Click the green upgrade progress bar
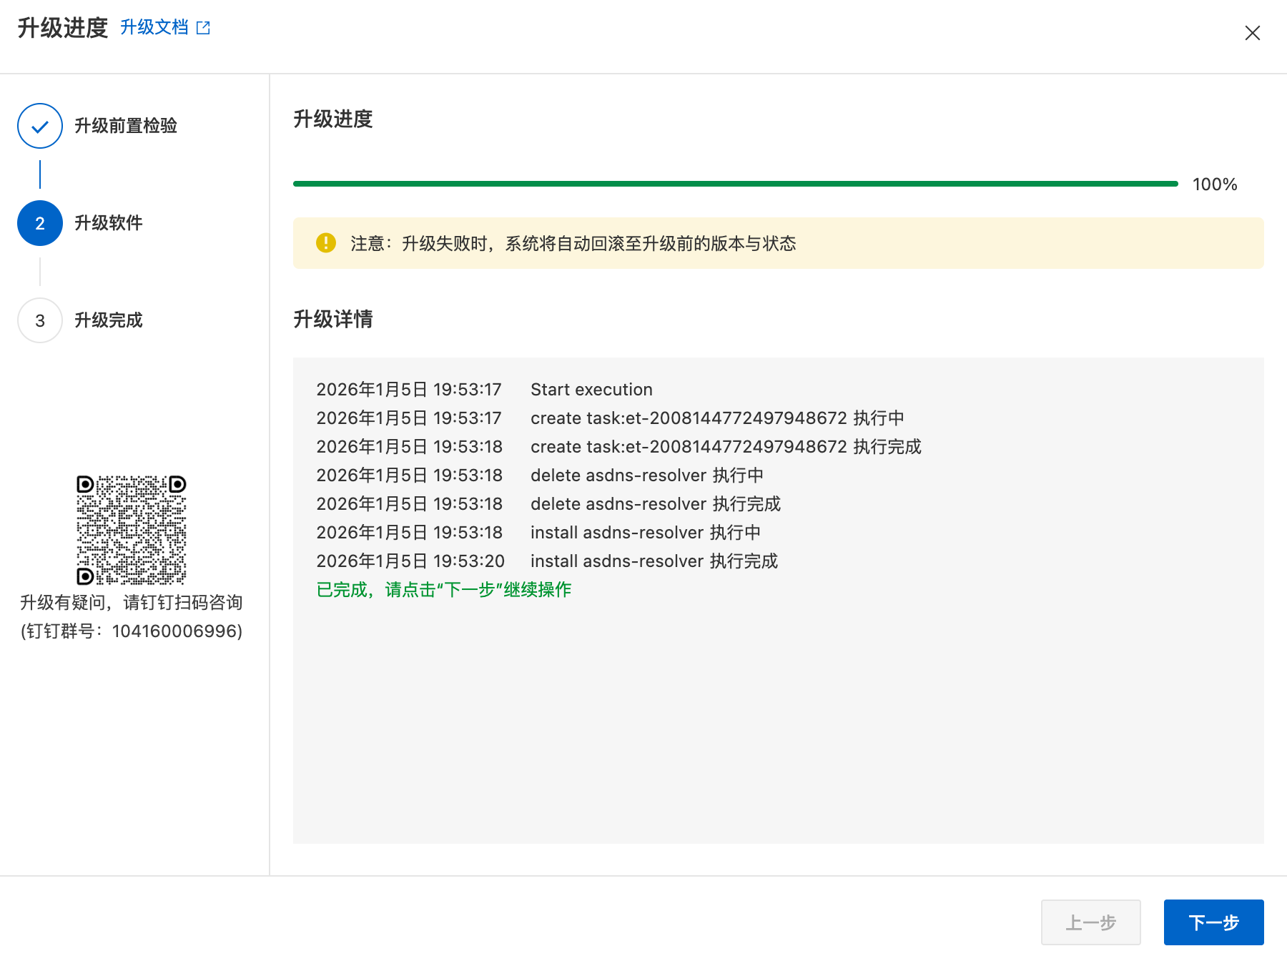The image size is (1287, 961). 735,184
